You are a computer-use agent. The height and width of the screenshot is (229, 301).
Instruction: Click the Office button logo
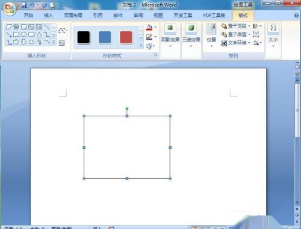[x=10, y=9]
